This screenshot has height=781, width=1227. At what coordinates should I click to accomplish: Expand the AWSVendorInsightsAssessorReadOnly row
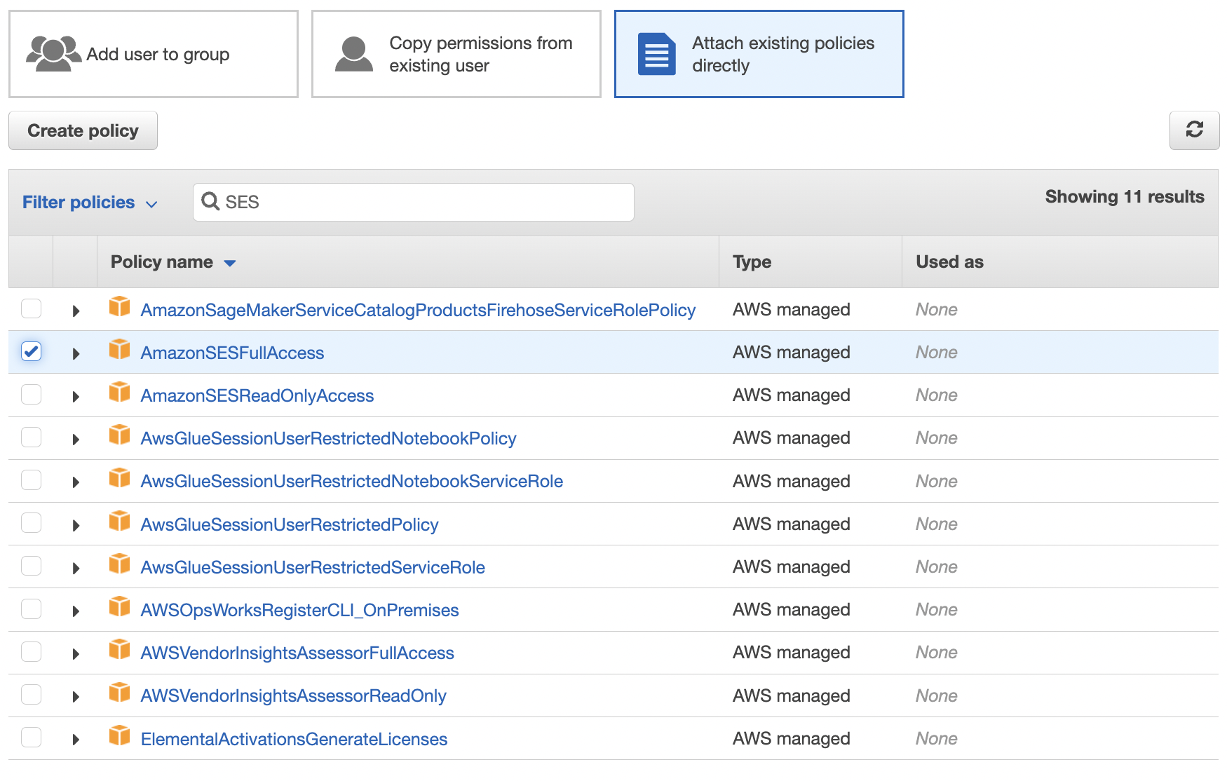pos(76,696)
